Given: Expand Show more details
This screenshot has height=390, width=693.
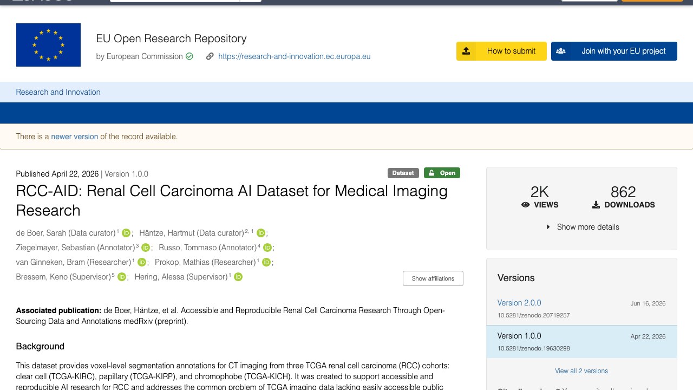Looking at the screenshot, I should [582, 227].
